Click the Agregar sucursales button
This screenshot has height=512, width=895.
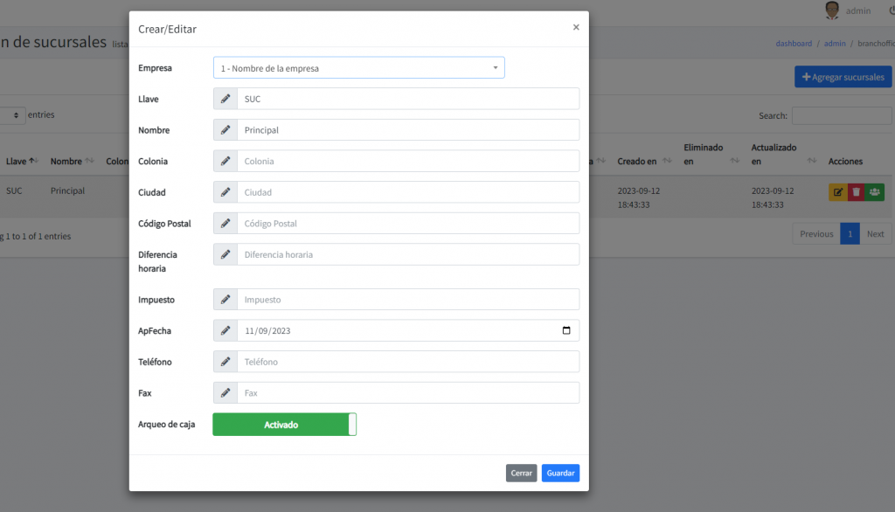click(x=843, y=77)
